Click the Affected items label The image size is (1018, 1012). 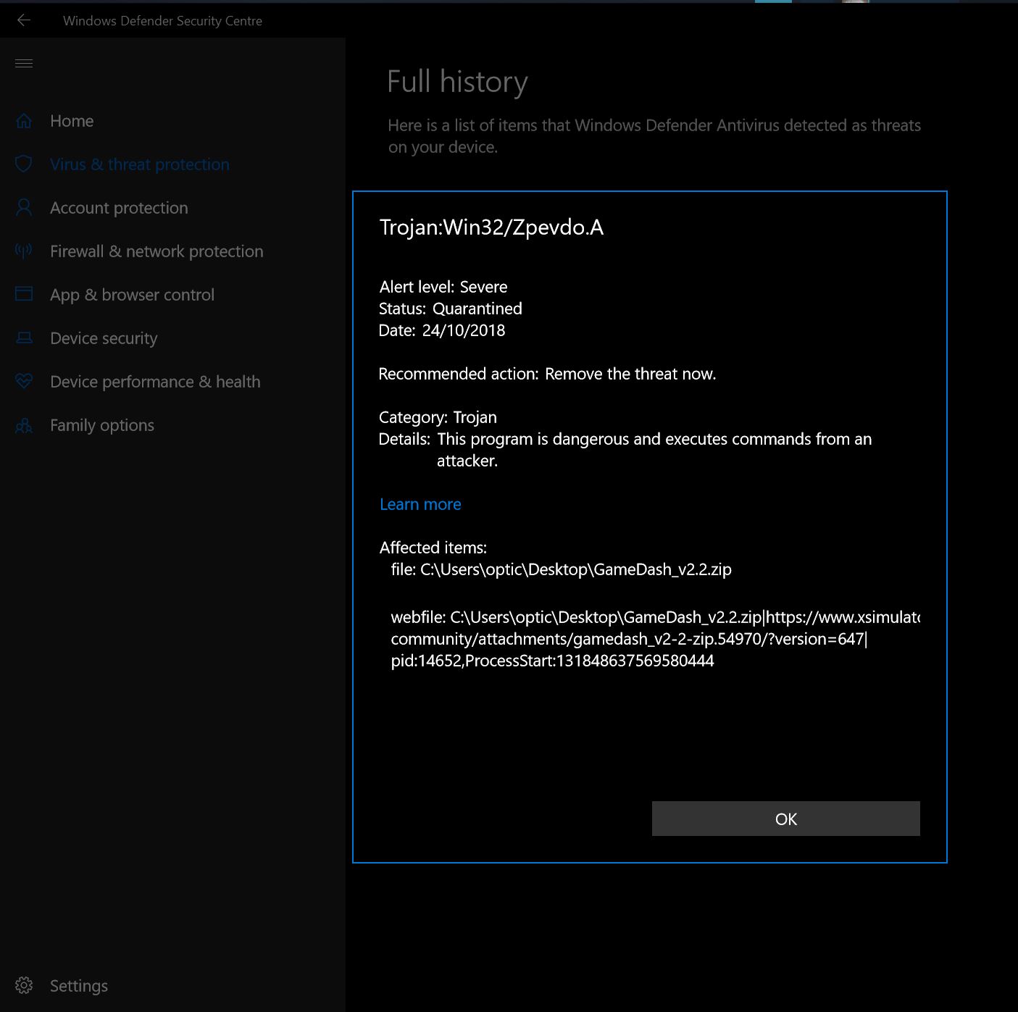(433, 548)
